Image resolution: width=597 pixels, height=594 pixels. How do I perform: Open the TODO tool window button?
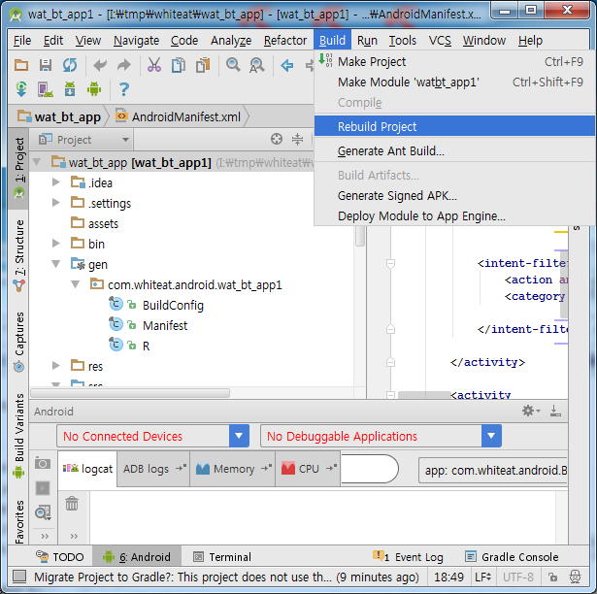pos(60,557)
